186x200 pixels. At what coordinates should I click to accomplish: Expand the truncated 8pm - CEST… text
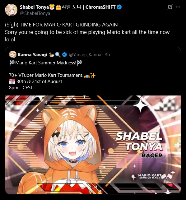pos(23,88)
